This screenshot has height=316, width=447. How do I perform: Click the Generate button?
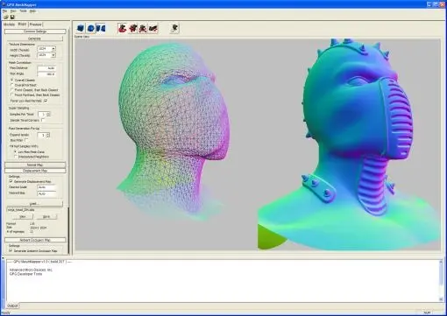pos(34,39)
